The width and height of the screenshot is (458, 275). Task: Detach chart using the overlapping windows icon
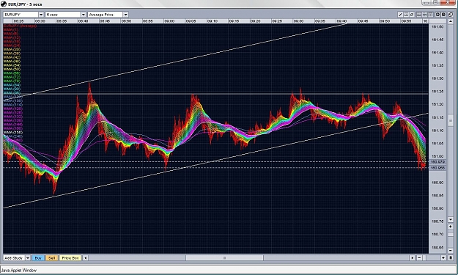[x=451, y=15]
